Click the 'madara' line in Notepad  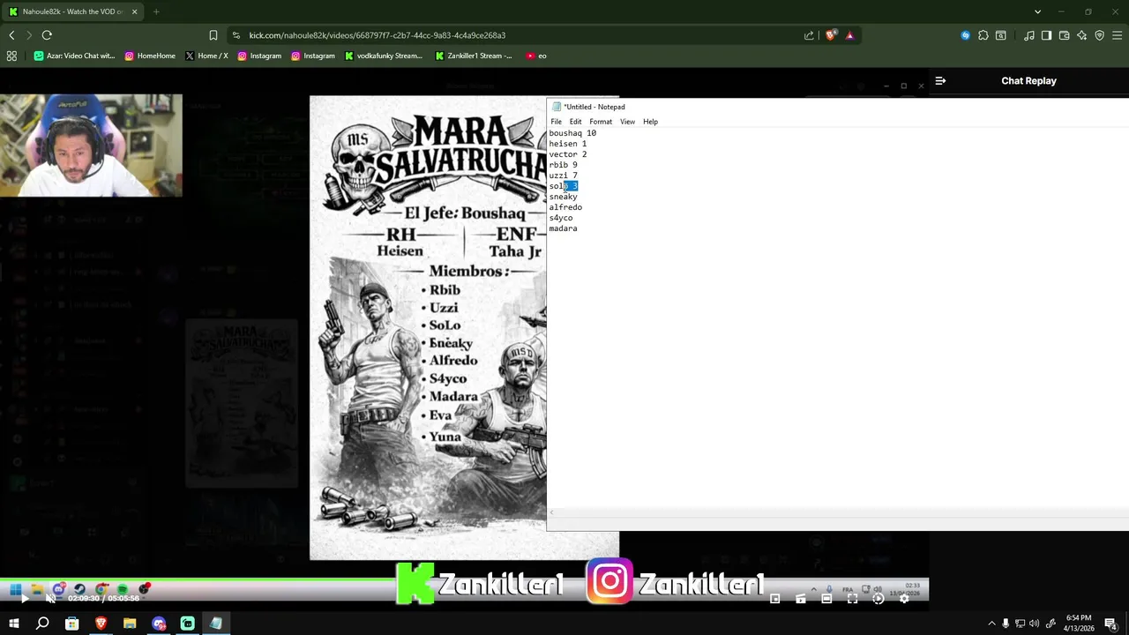point(563,228)
